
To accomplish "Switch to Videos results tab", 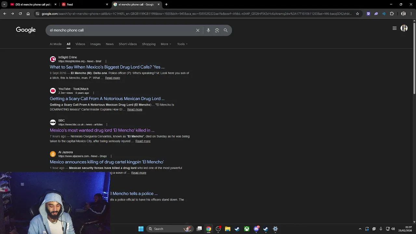I will coord(80,44).
